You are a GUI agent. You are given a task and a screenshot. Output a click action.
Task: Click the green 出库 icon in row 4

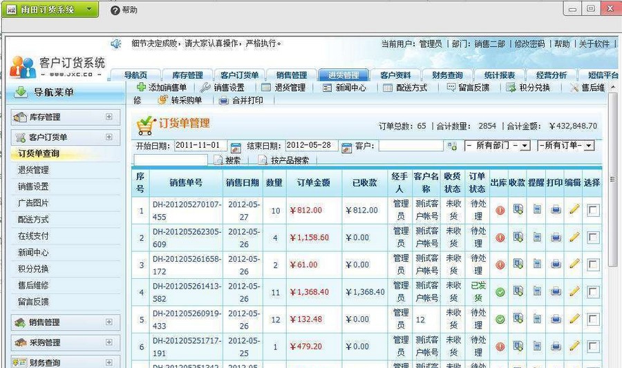(x=500, y=292)
